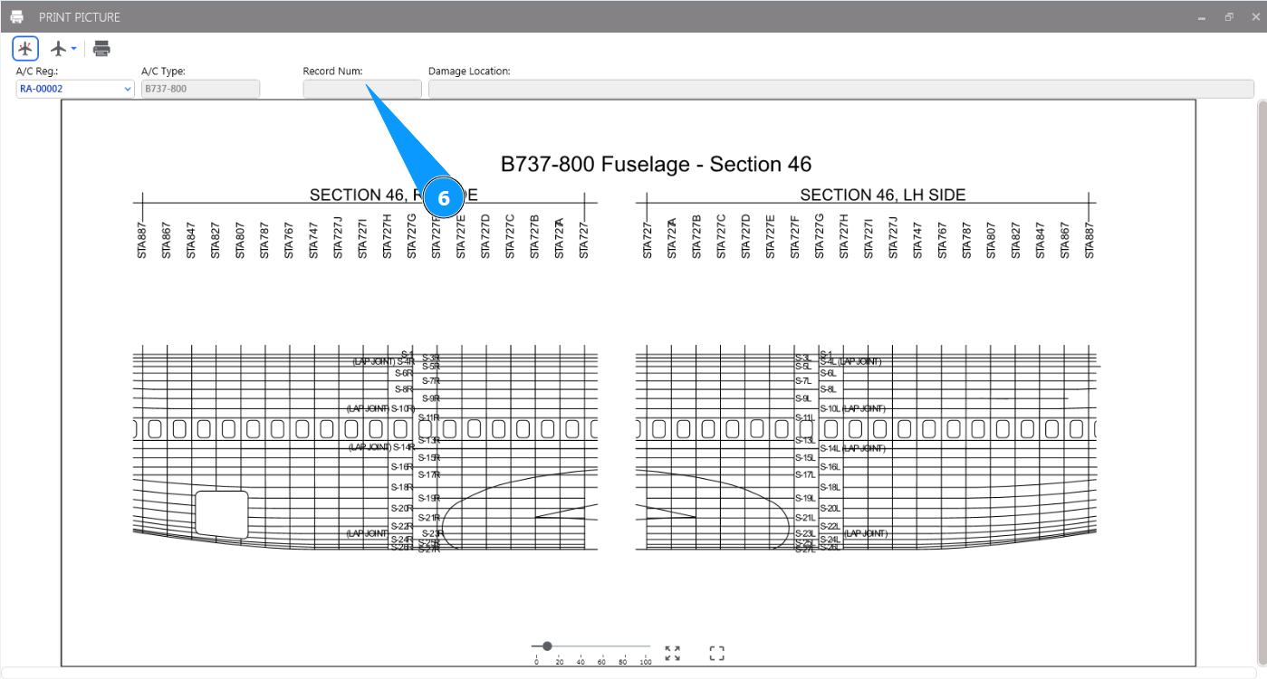
Task: Click station label STA767 on the RH side
Action: 288,240
